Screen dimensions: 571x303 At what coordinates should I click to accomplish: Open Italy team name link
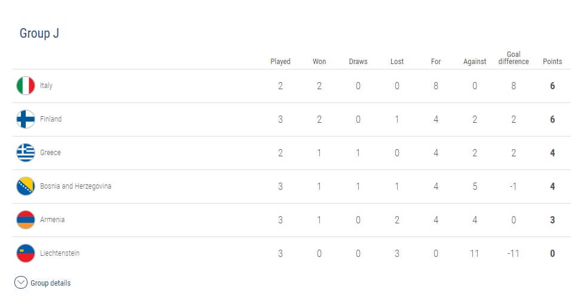(x=46, y=86)
